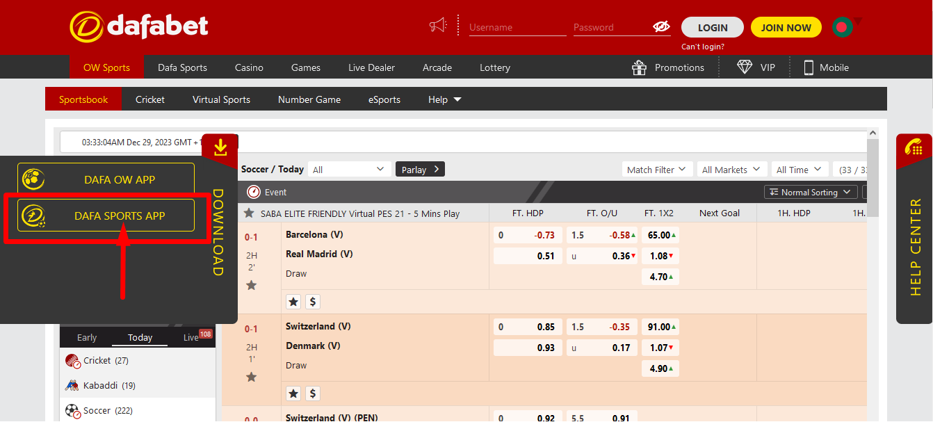Screen dimensions: 933x422
Task: Click the Can't login? link
Action: [x=703, y=47]
